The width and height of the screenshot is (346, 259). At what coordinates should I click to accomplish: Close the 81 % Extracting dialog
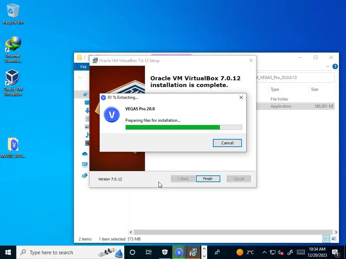click(241, 97)
